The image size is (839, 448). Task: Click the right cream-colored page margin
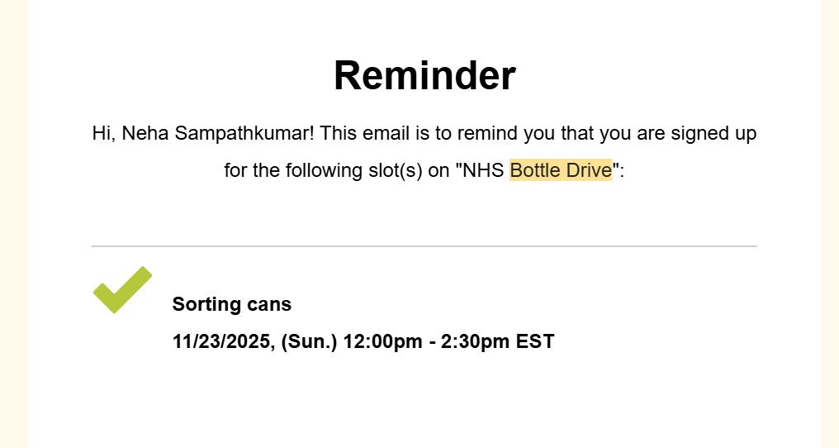coord(830,224)
